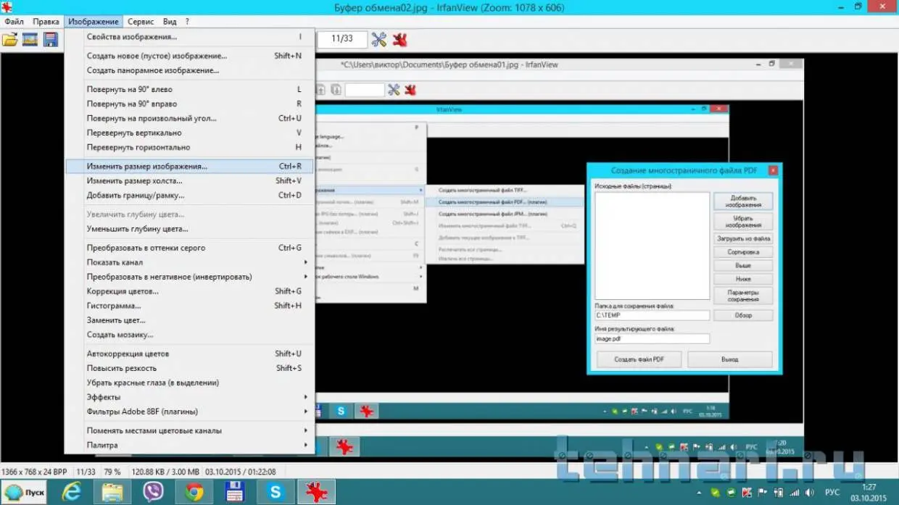
Task: Open the Файл menu
Action: (14, 22)
